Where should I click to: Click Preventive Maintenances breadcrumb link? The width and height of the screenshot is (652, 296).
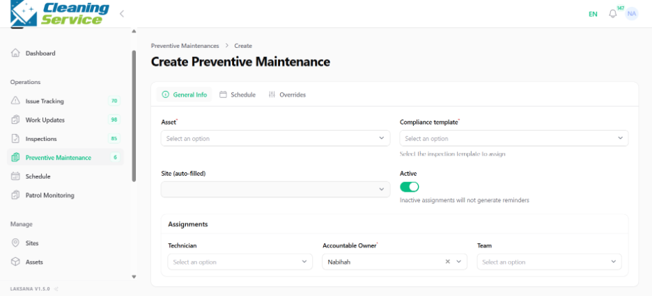click(x=185, y=46)
